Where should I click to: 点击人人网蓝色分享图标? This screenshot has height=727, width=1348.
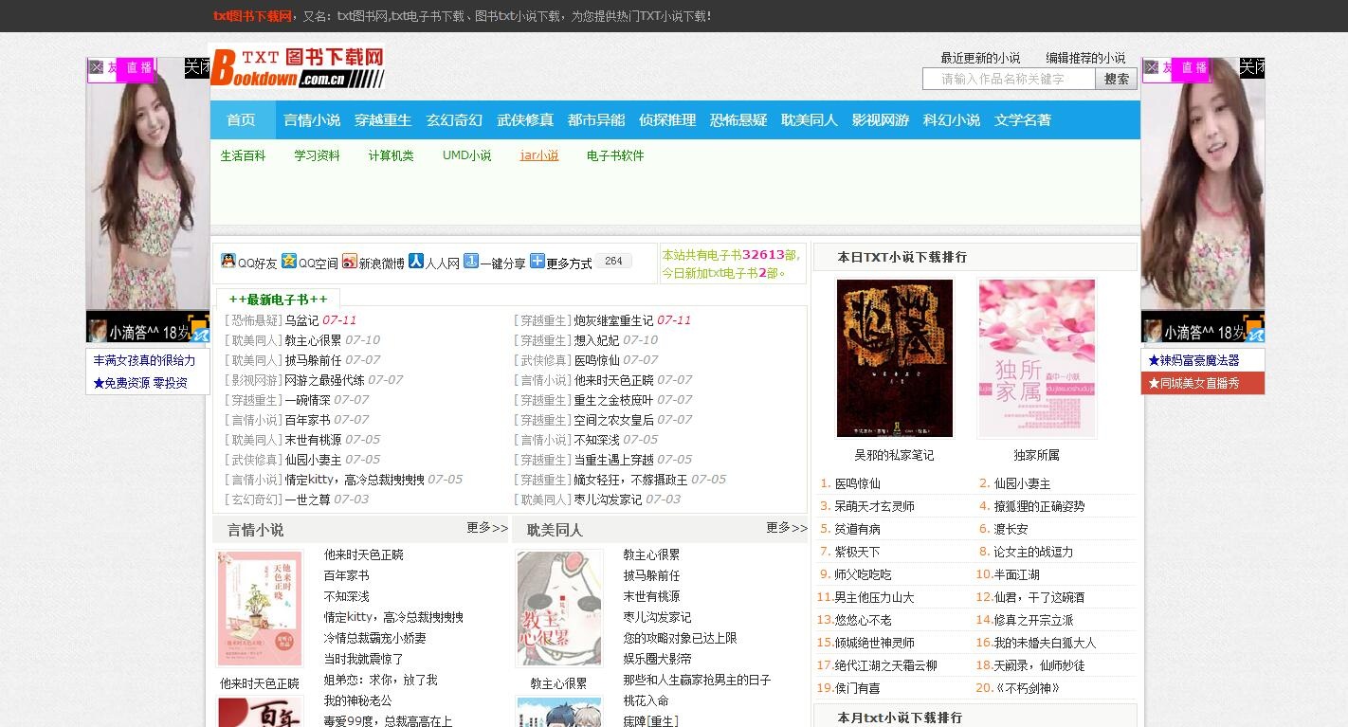pyautogui.click(x=417, y=262)
